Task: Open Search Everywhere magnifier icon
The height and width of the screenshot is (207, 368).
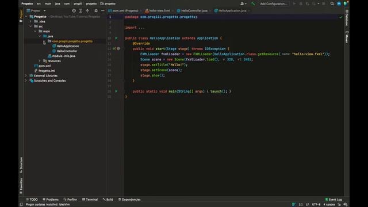Action: [x=332, y=3]
